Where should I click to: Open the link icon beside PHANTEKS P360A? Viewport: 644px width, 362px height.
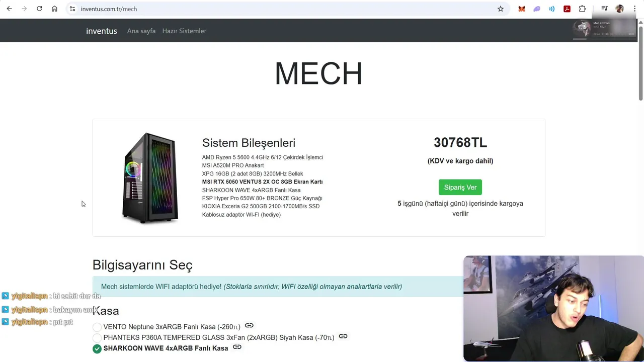click(343, 336)
